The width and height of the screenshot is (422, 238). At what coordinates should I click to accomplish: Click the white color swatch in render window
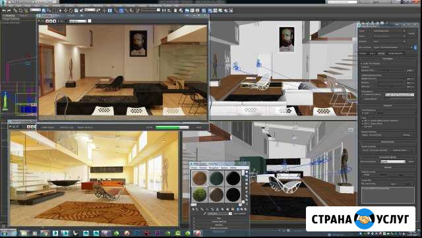pyautogui.click(x=90, y=20)
